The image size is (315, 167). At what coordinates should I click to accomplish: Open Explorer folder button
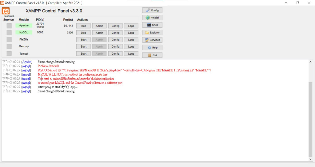pyautogui.click(x=152, y=33)
